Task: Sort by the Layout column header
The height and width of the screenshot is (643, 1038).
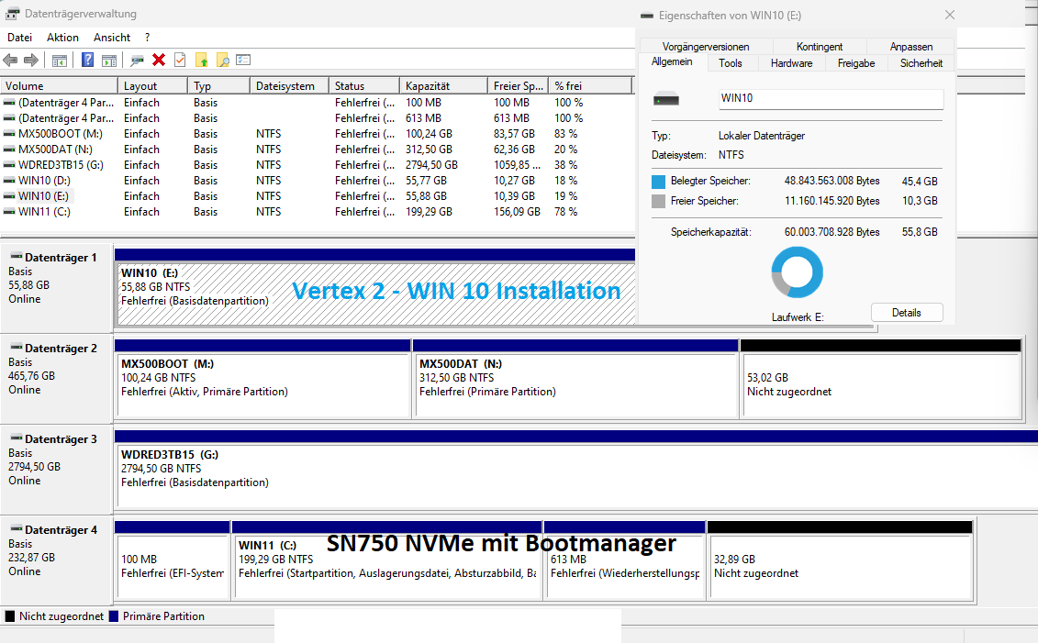Action: 153,86
